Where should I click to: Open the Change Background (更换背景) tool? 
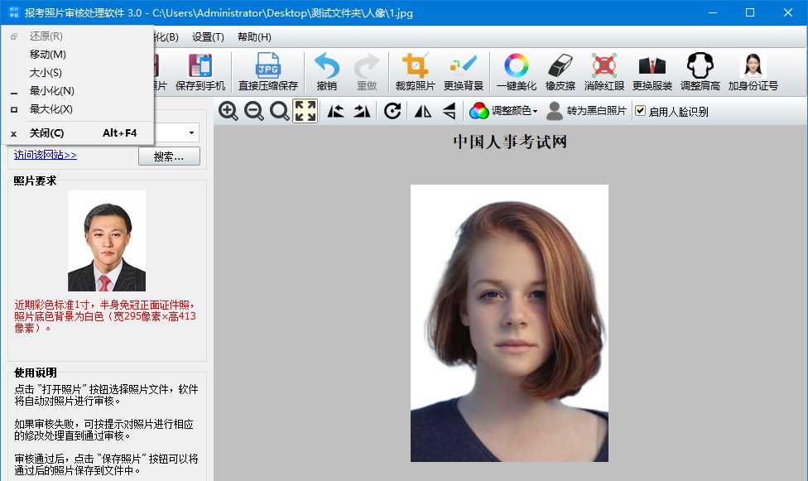tap(463, 72)
